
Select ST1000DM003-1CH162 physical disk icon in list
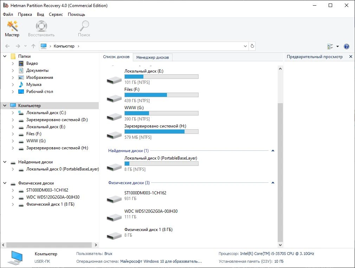[x=114, y=199]
